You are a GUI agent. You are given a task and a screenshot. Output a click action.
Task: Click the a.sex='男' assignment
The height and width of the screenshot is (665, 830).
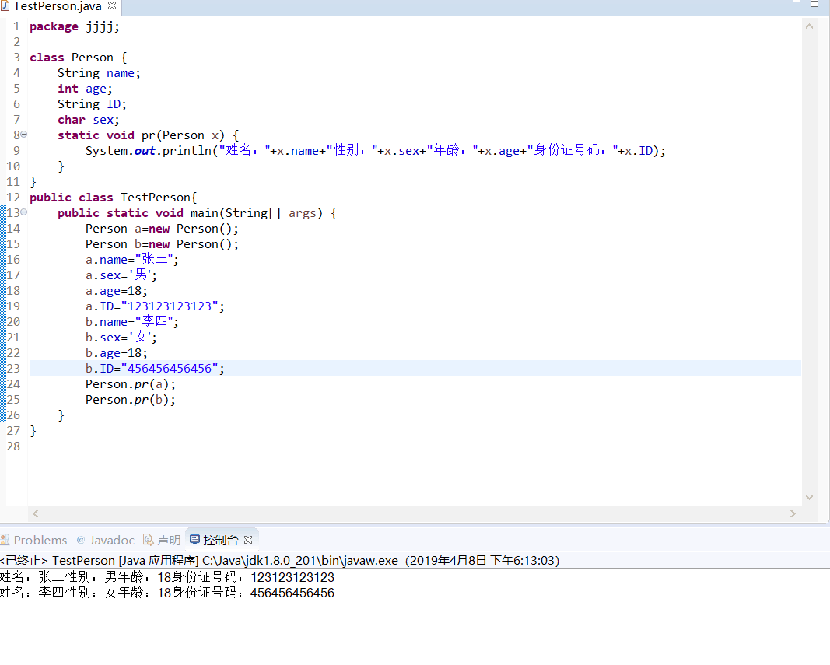pyautogui.click(x=121, y=275)
